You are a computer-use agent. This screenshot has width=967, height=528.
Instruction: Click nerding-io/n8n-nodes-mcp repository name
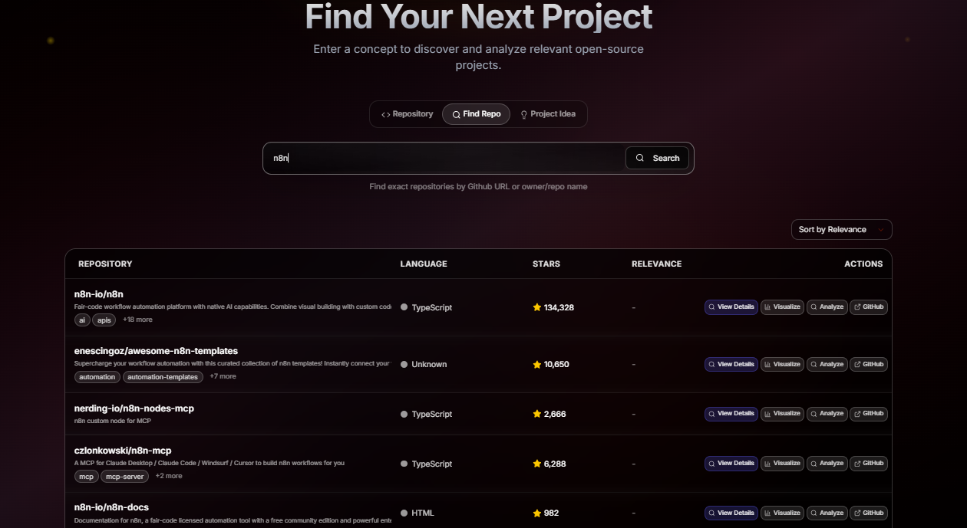click(x=134, y=408)
